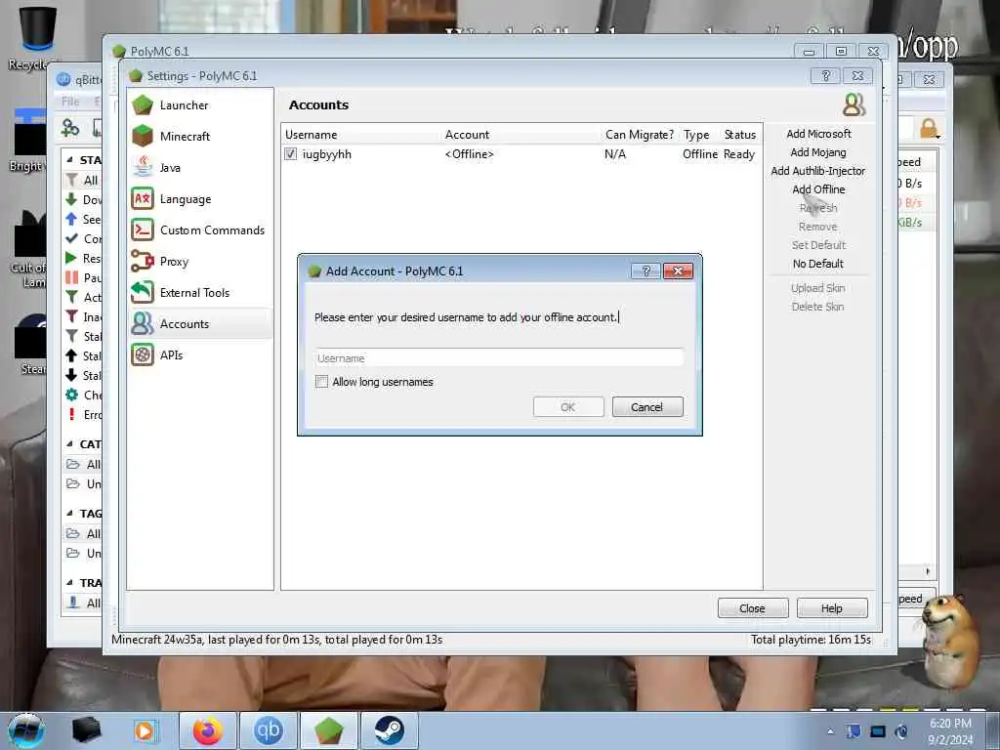Click the '<Offline>' account cell
This screenshot has height=750, width=1000.
click(469, 154)
